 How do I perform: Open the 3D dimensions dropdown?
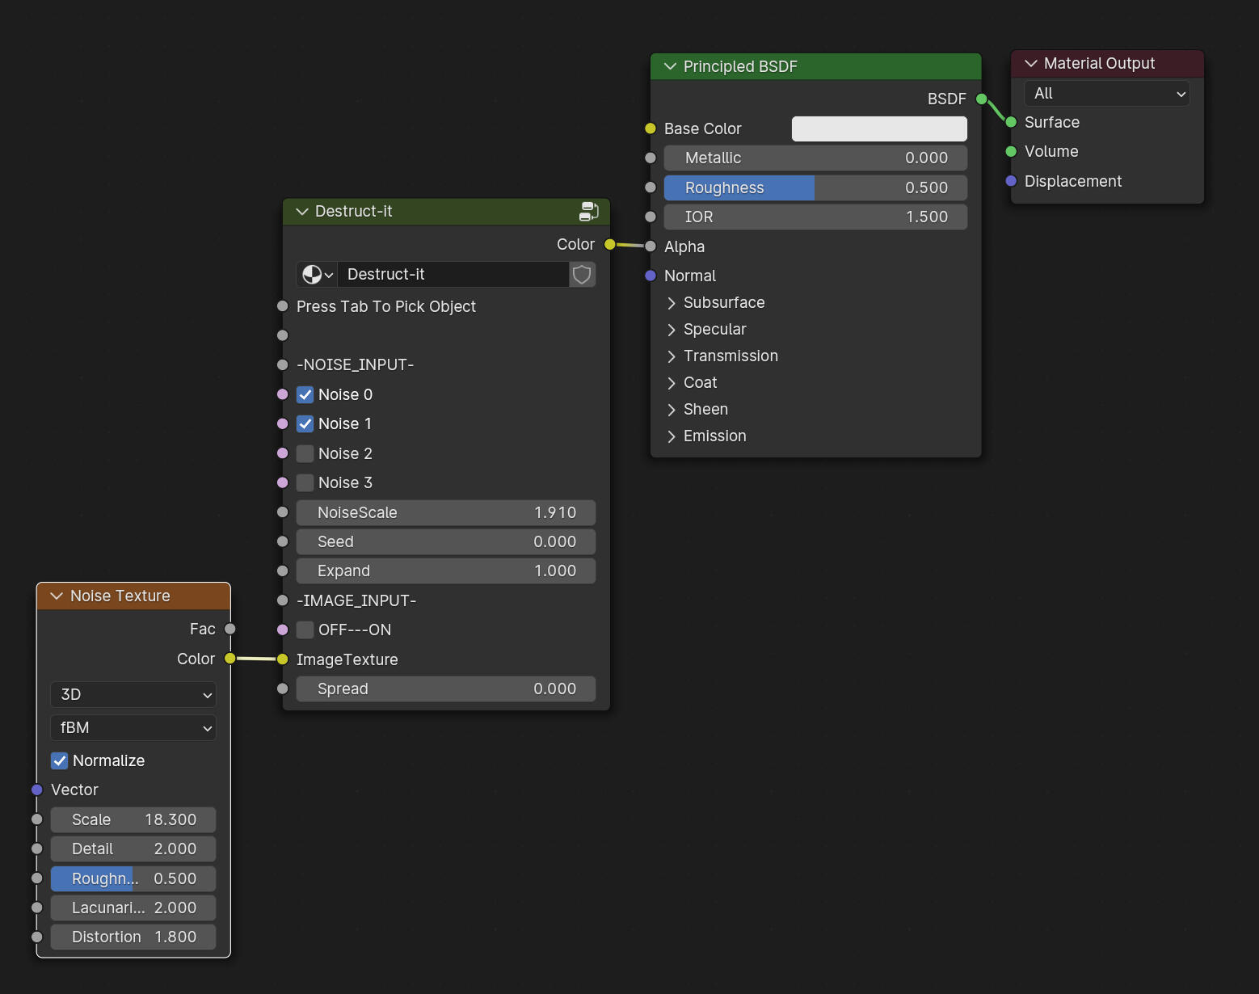pyautogui.click(x=133, y=695)
